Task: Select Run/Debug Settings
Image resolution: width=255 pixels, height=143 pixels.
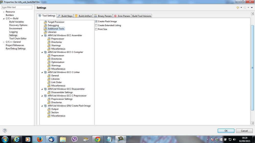Action: click(x=16, y=49)
